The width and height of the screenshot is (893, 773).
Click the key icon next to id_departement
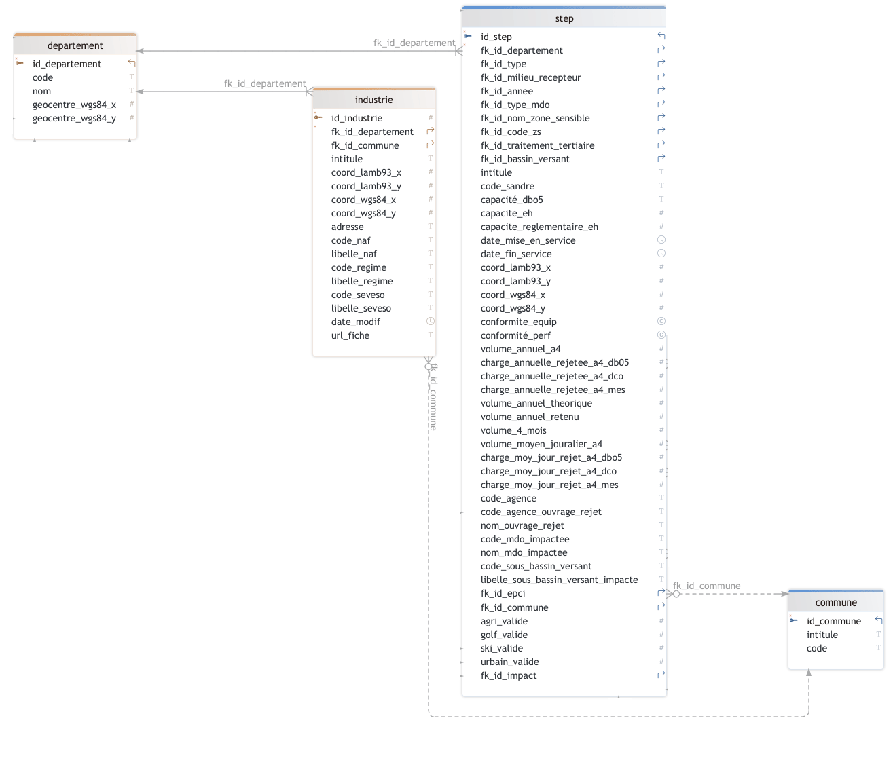point(20,63)
